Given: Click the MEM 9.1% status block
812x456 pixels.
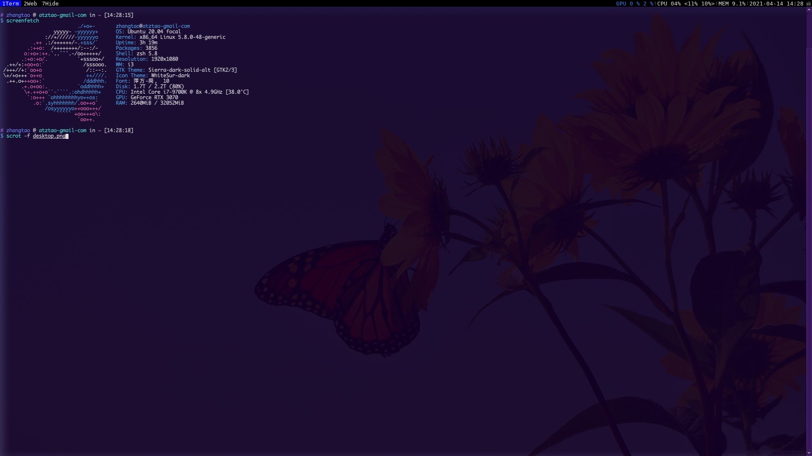Looking at the screenshot, I should pyautogui.click(x=732, y=3).
